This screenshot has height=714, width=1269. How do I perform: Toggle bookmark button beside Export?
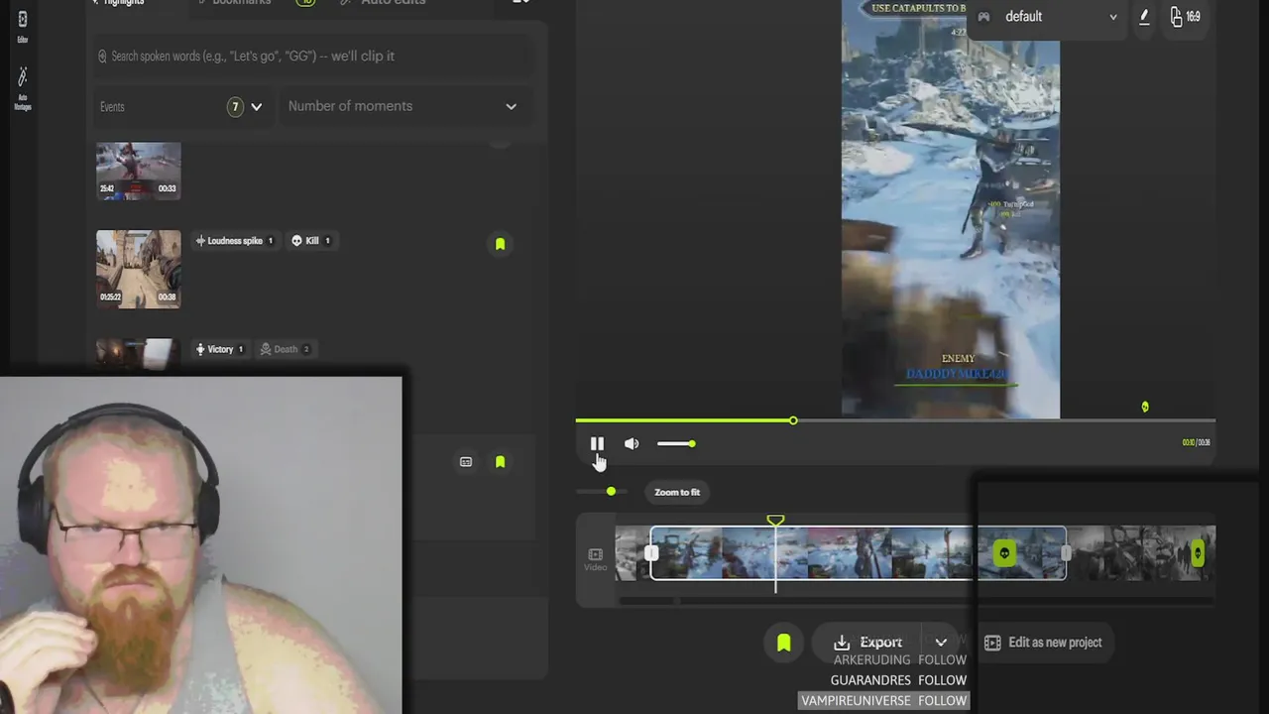(x=783, y=643)
